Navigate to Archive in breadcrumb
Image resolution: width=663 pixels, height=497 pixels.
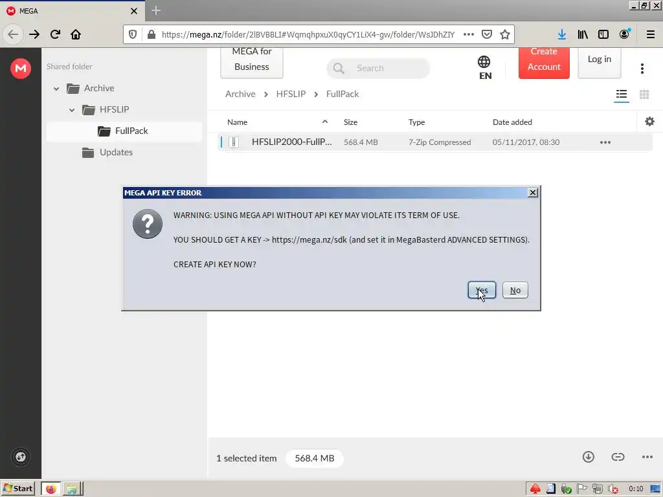pyautogui.click(x=240, y=94)
